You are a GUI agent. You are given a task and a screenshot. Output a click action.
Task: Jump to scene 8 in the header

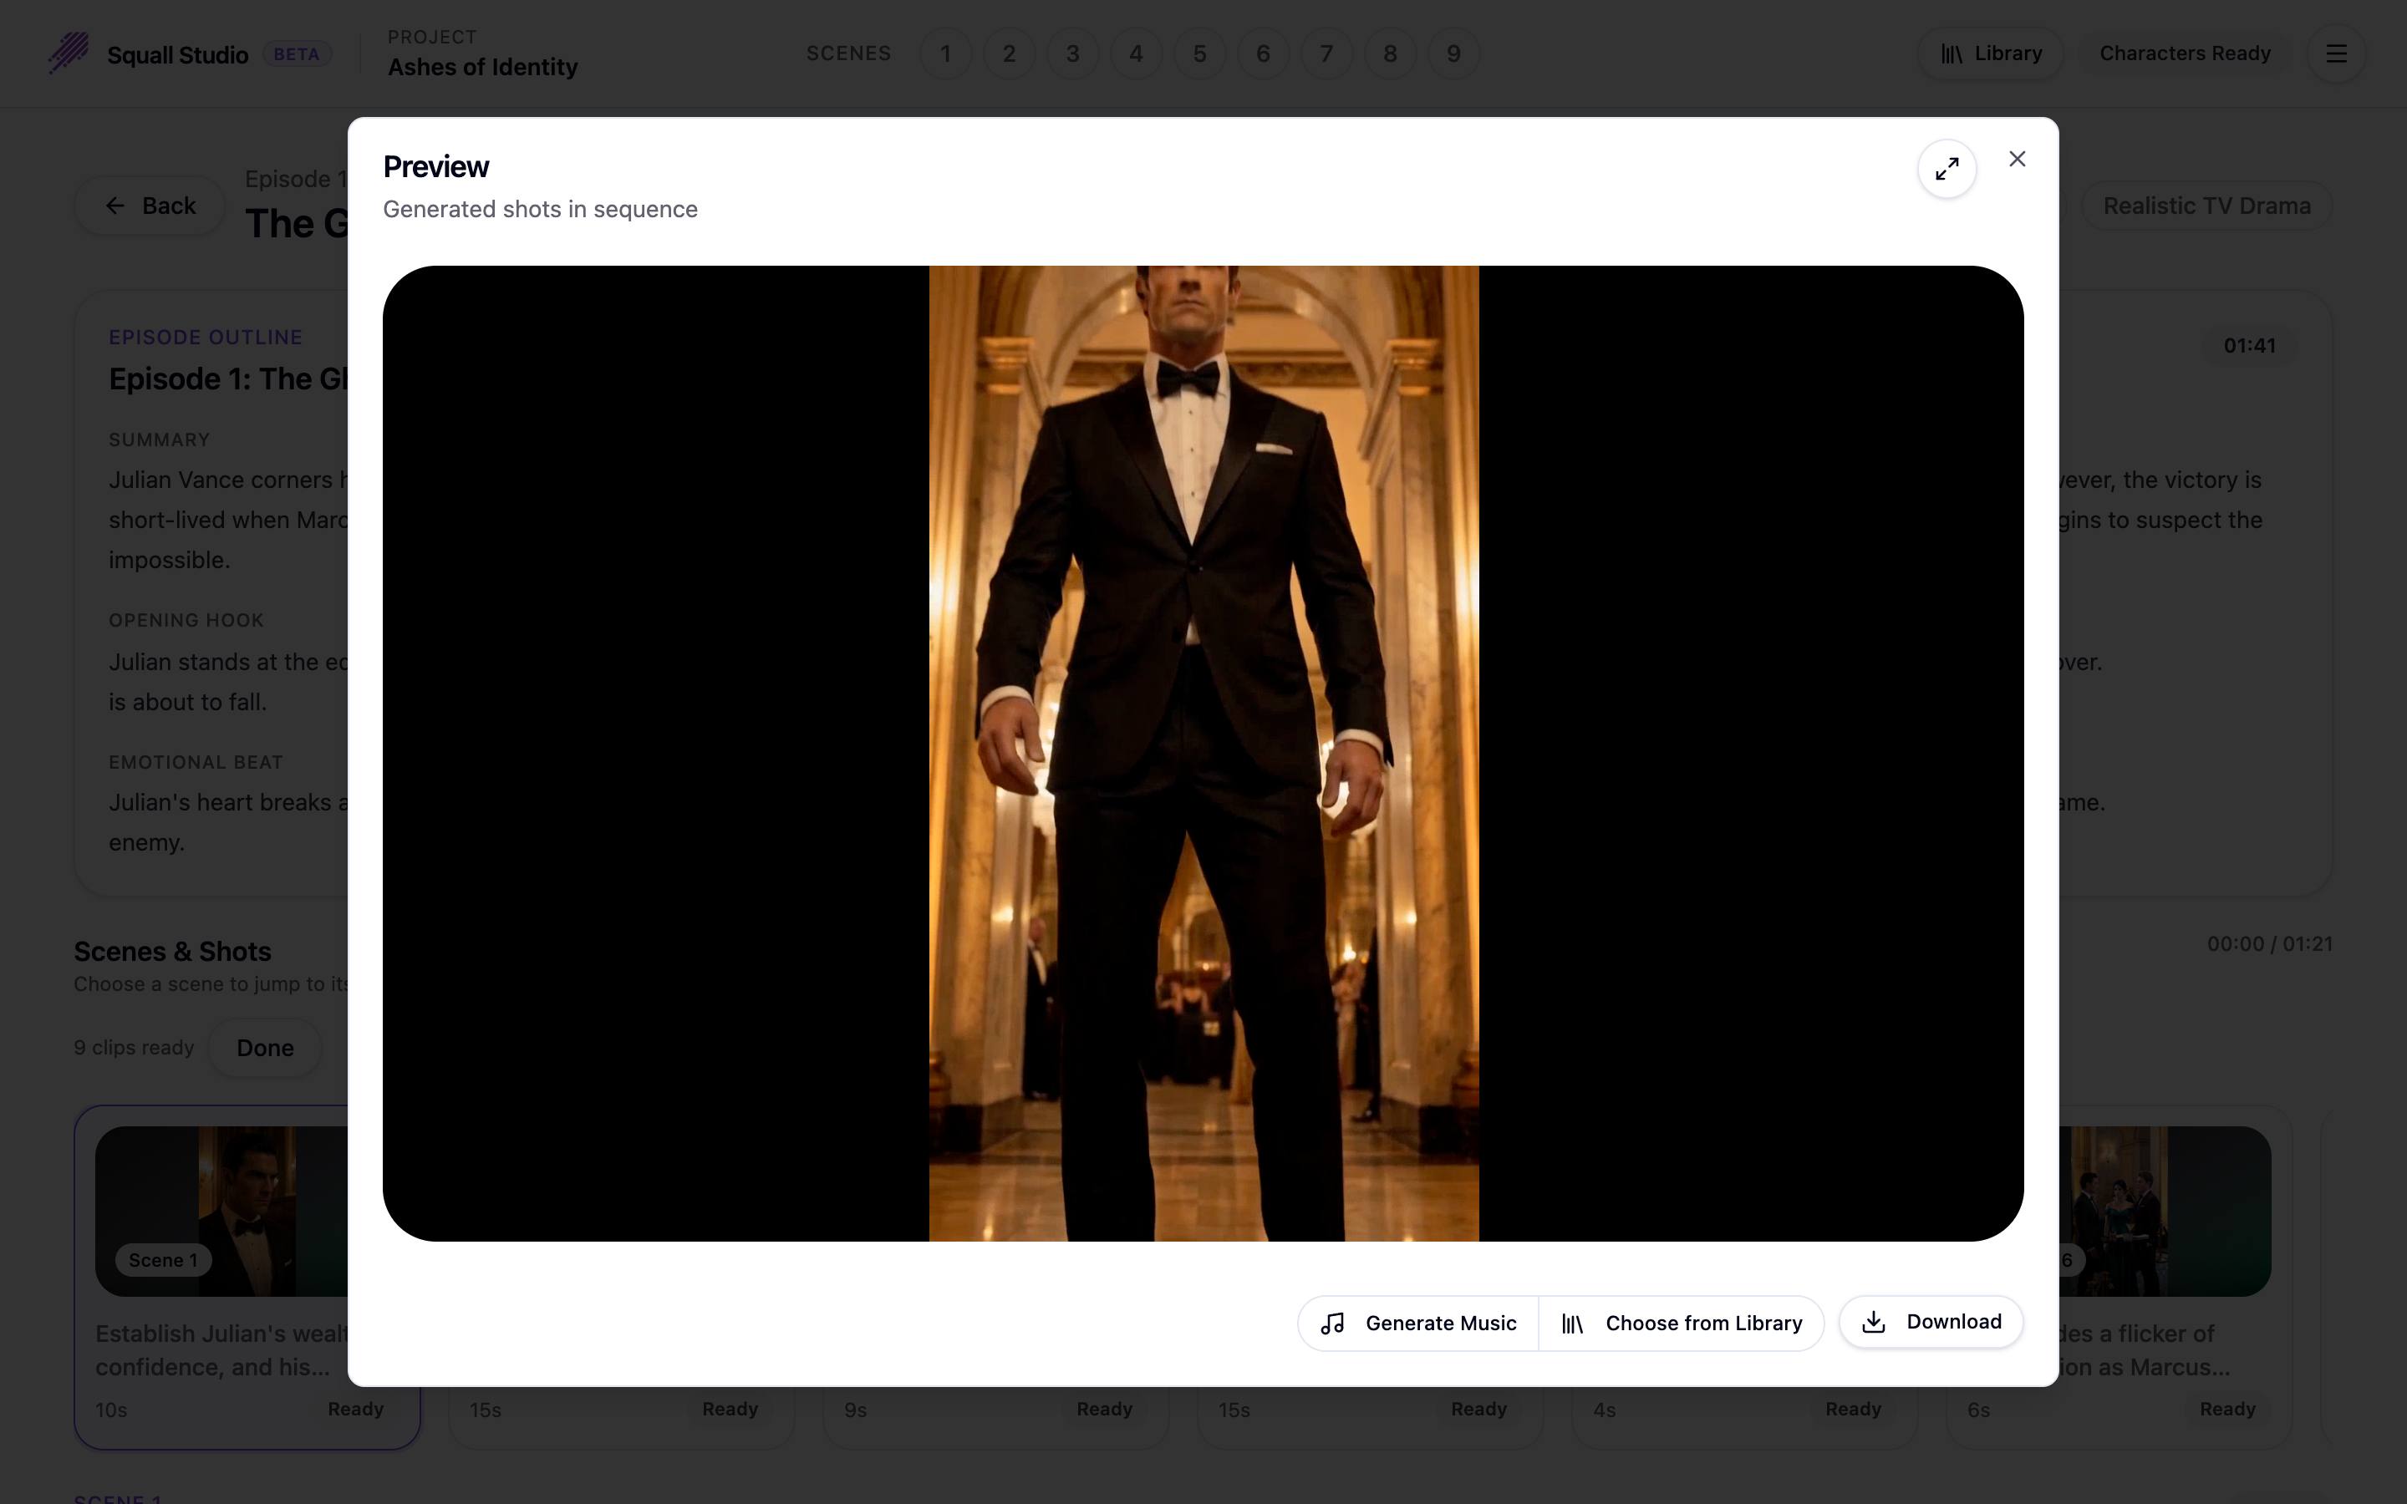point(1391,53)
